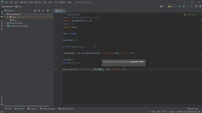Screen dimensions: 202x113
Task: Click the 'import wavio' code line
Action: pyautogui.click(x=70, y=27)
